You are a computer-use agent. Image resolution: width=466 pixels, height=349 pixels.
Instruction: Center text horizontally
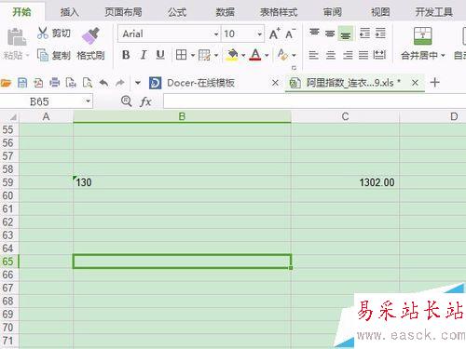coord(331,55)
